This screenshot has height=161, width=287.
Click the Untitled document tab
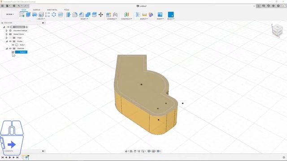(142, 6)
